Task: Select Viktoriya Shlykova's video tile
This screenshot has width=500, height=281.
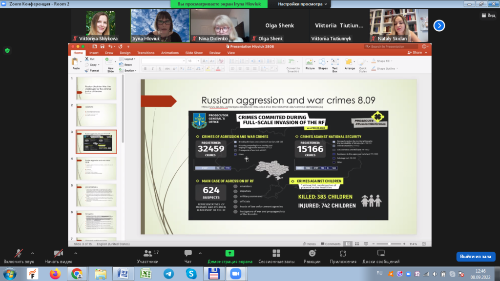Action: point(101,25)
